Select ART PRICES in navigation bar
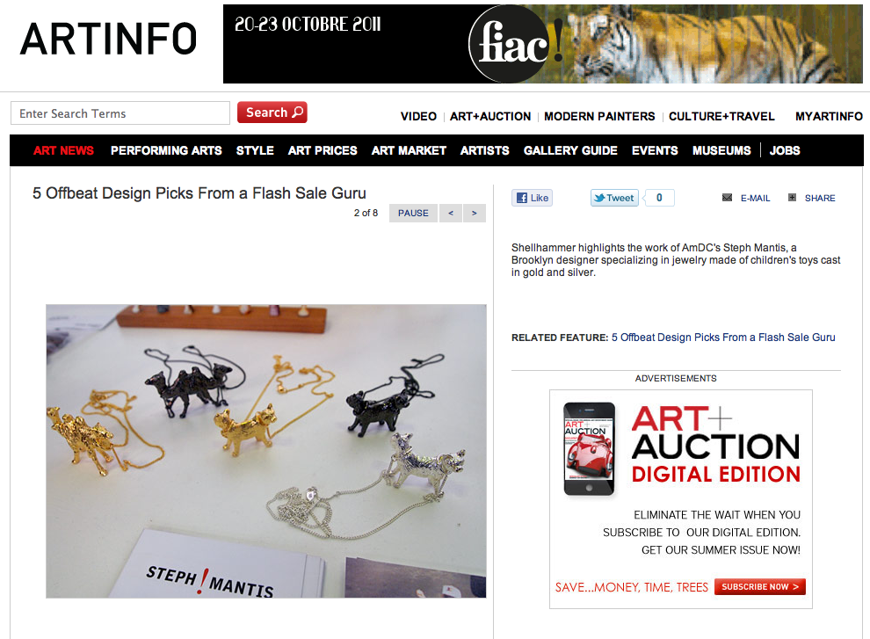Viewport: 870px width, 639px height. tap(323, 150)
